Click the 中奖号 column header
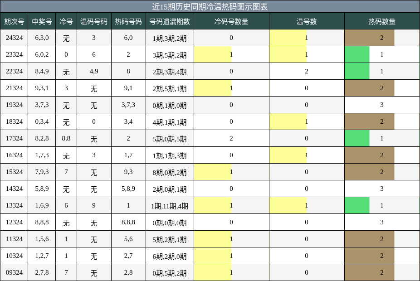Viewport: 420px width, 281px height. 40,20
